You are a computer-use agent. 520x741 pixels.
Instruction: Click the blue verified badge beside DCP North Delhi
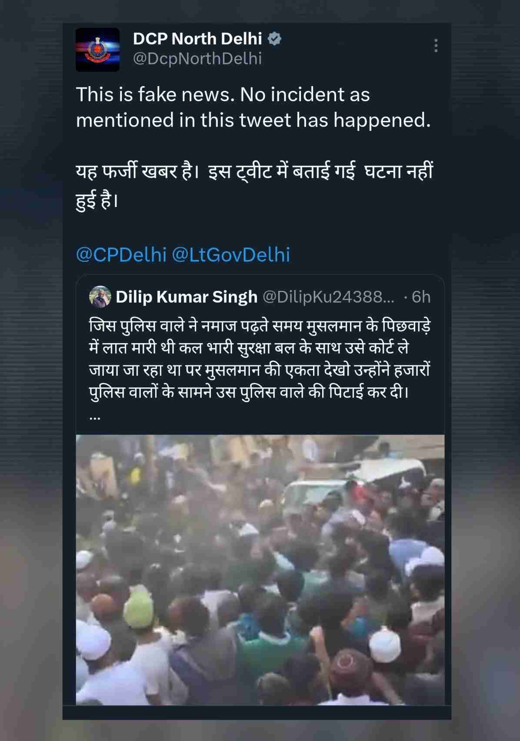point(274,39)
